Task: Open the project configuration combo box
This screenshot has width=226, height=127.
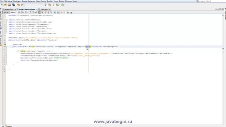Action: click(35, 5)
